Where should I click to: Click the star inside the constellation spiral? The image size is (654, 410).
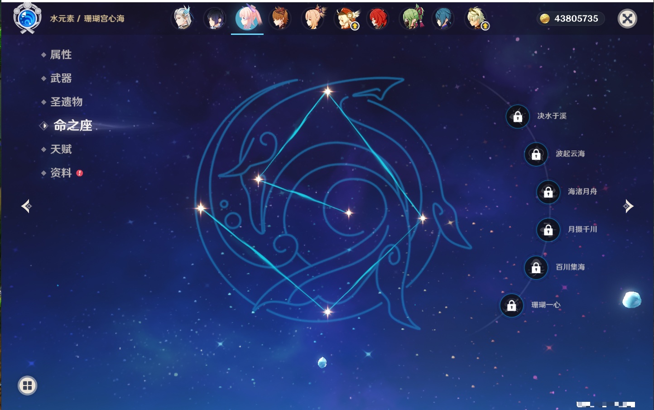[x=349, y=212]
